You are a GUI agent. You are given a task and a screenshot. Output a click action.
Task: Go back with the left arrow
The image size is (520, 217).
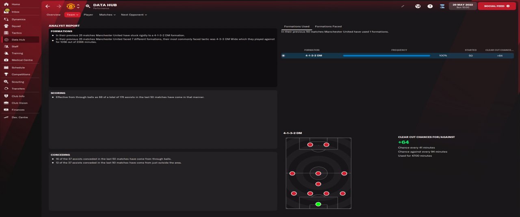[48, 6]
